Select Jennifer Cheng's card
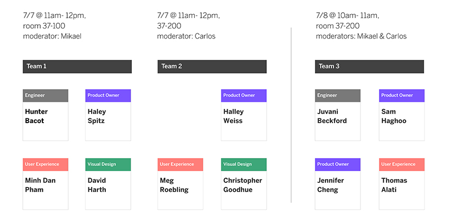Screen dimensions: 450x222 [x=338, y=184]
